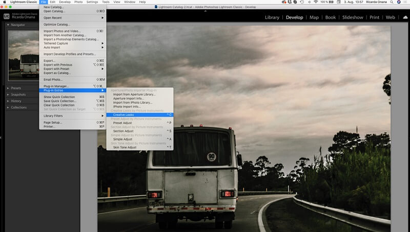Open the Plug-in Manager
410x232 pixels.
tap(73, 86)
